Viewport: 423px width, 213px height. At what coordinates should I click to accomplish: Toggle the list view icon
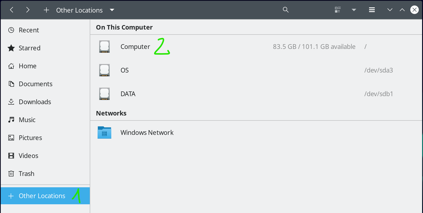tap(338, 10)
